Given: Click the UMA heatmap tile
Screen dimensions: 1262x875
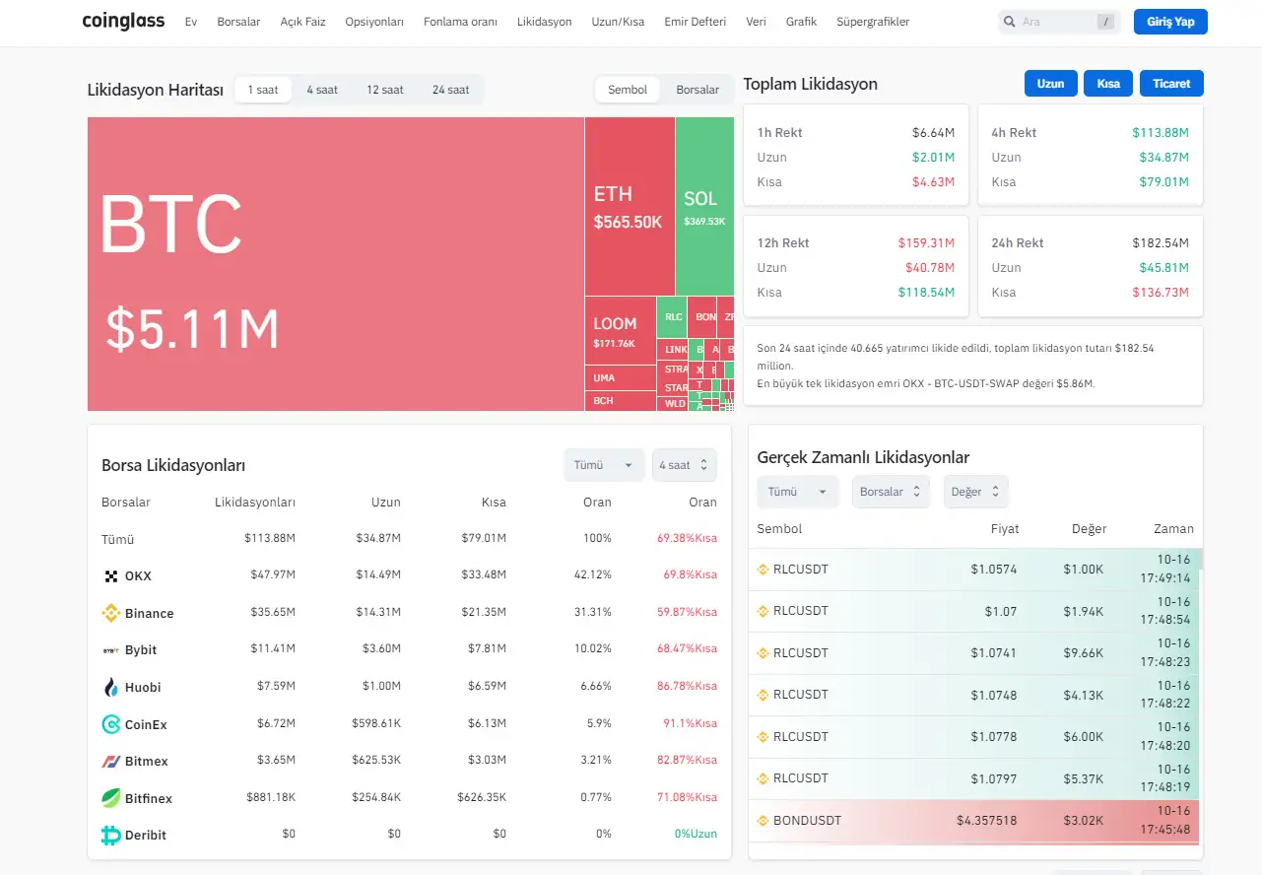Looking at the screenshot, I should click(621, 378).
